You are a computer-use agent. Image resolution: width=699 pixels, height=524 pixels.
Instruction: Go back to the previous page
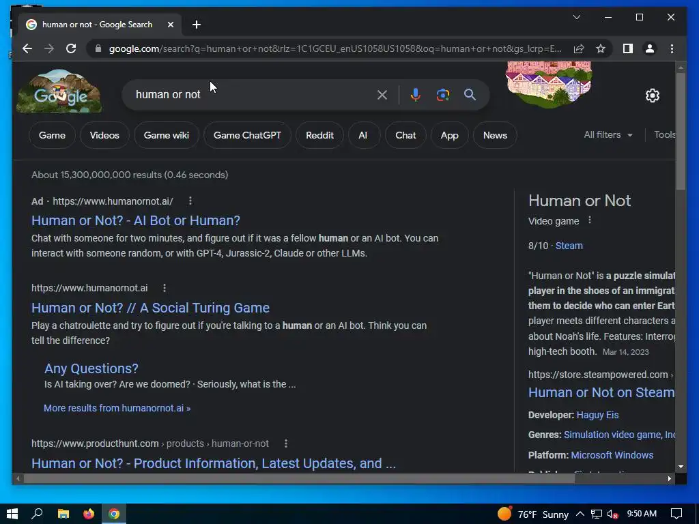click(x=27, y=48)
